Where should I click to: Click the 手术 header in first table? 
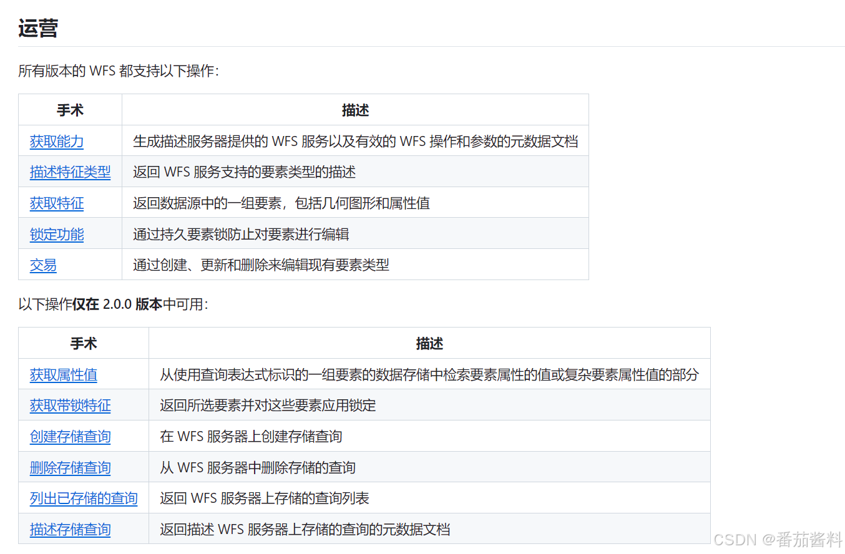[x=70, y=110]
